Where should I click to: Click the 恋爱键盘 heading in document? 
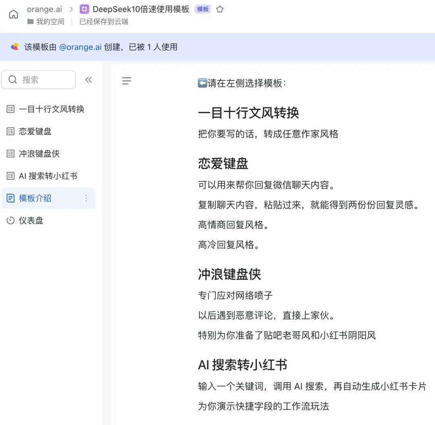pyautogui.click(x=223, y=163)
